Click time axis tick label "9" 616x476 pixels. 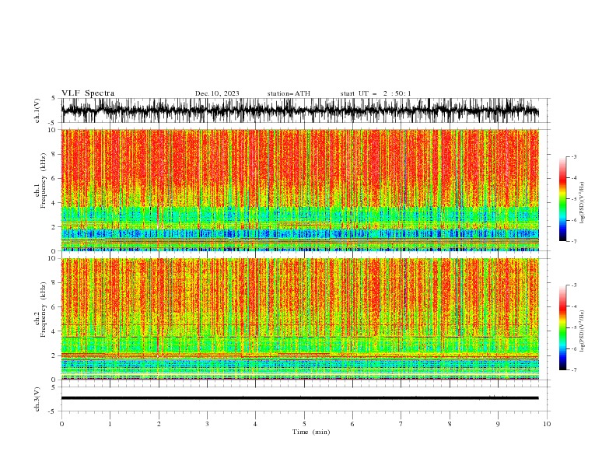click(x=498, y=424)
